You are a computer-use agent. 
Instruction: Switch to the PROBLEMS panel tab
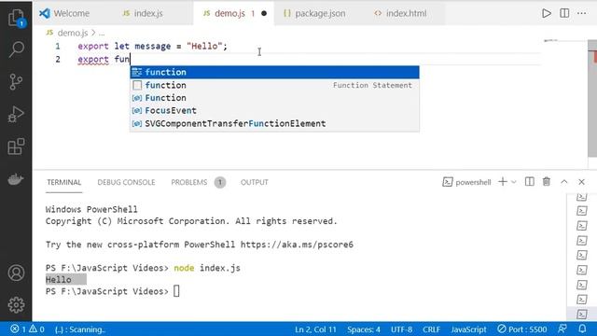189,182
